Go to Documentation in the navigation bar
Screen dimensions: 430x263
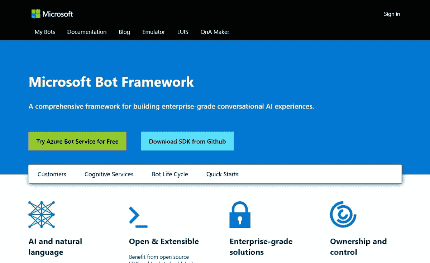tap(87, 32)
